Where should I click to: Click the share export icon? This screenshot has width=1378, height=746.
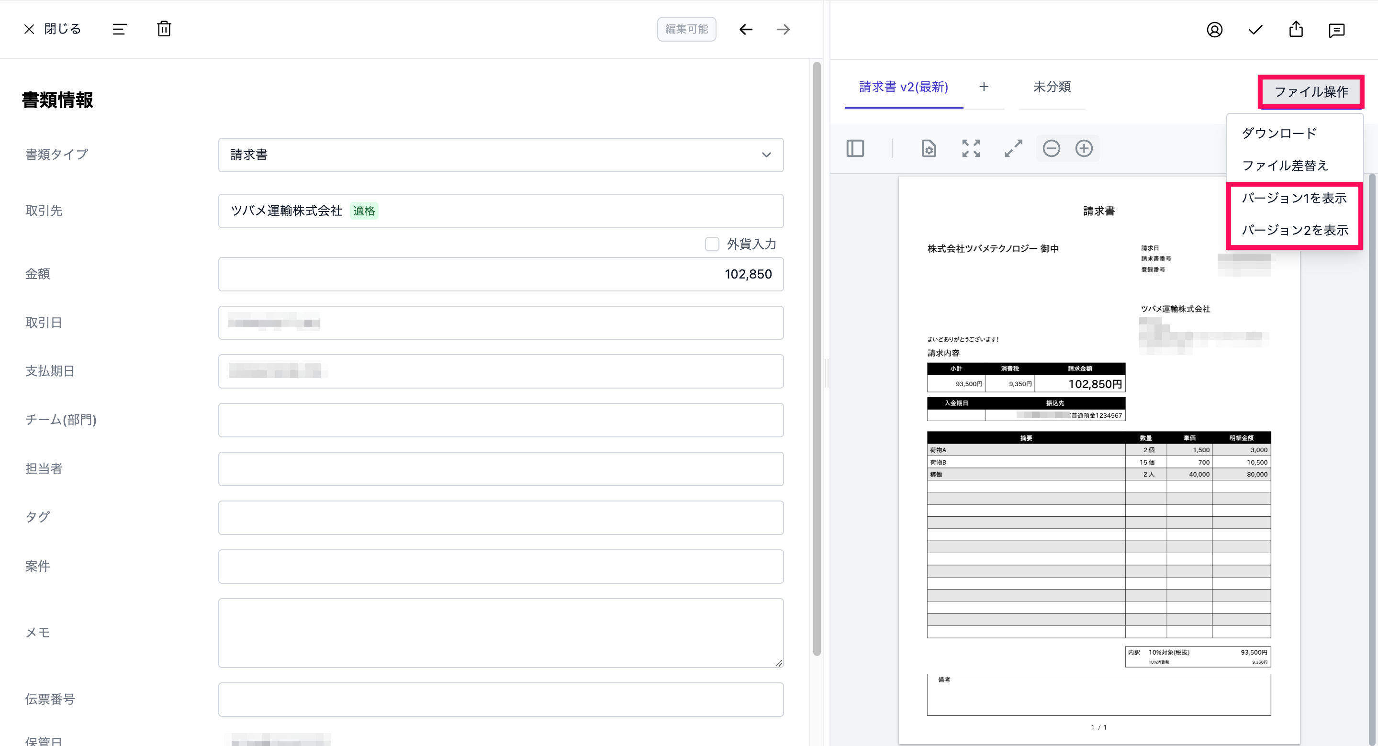pyautogui.click(x=1296, y=29)
